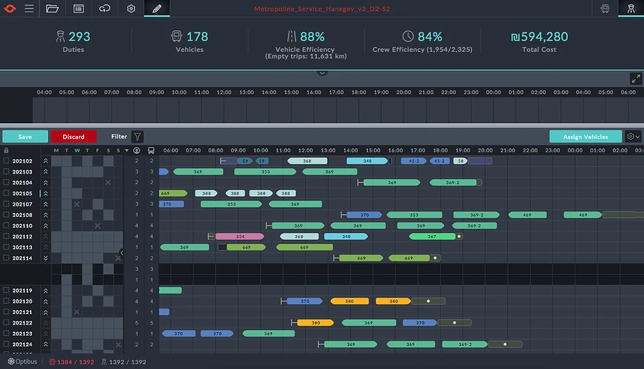Viewport: 644px width, 369px height.
Task: Switch to the crew view icon top right
Action: [631, 8]
